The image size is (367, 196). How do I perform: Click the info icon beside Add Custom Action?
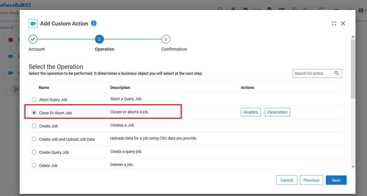tap(94, 23)
